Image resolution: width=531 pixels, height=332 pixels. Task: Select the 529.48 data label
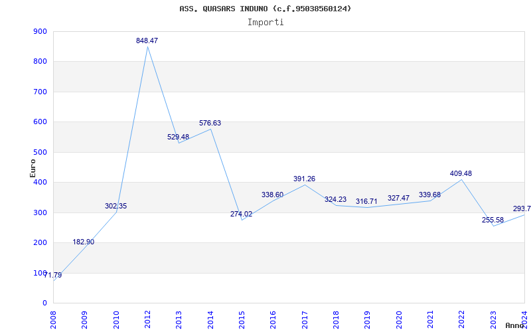point(178,137)
